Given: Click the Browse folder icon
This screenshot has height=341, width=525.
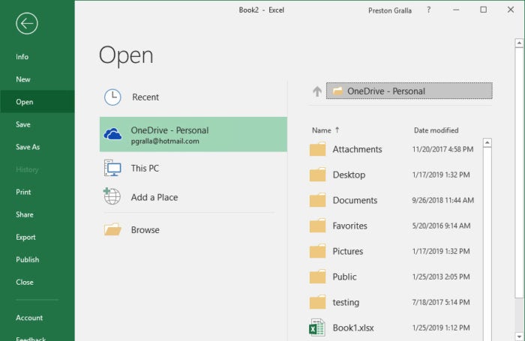Looking at the screenshot, I should pos(112,229).
